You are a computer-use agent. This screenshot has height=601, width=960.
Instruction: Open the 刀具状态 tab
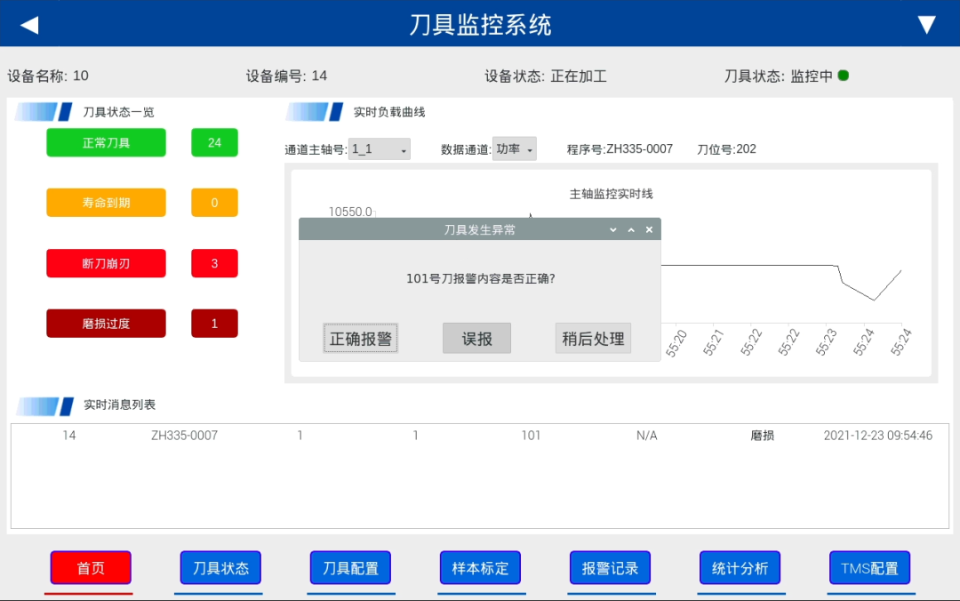point(220,568)
